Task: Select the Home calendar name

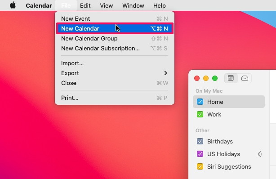Action: 215,102
